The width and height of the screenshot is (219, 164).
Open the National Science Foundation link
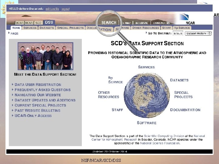[x=160, y=143]
